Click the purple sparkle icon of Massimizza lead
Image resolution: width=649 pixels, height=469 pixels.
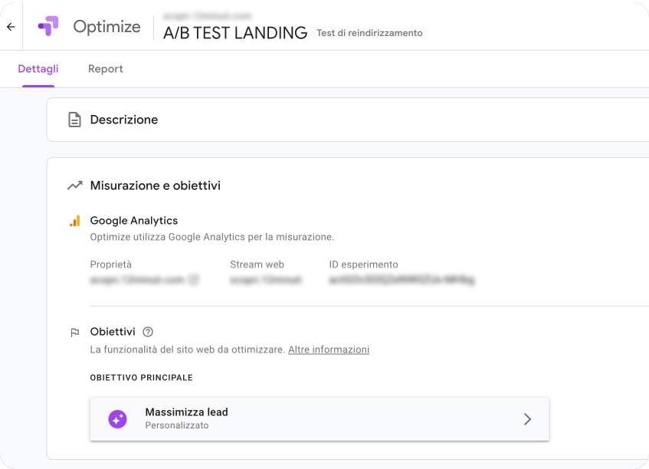pos(117,419)
